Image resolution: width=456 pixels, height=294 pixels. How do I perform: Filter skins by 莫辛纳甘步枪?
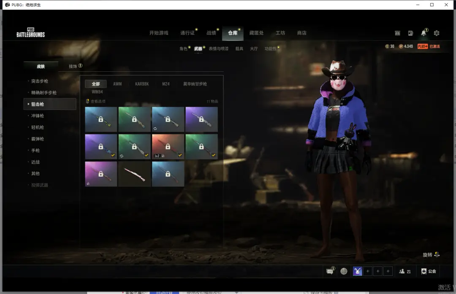click(x=195, y=84)
